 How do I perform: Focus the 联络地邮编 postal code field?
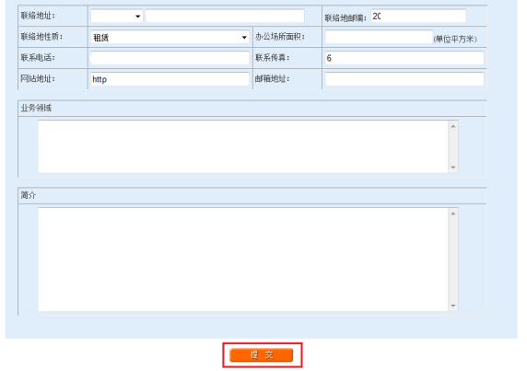(418, 17)
